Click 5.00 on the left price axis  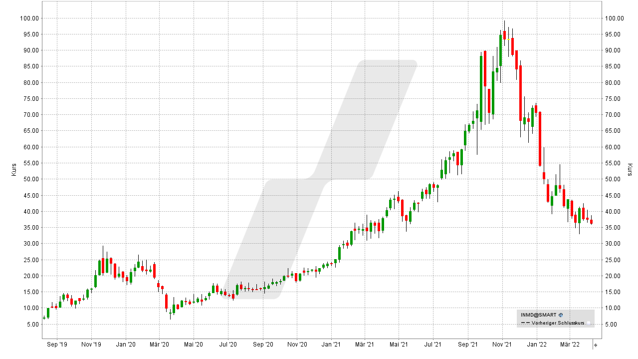pos(32,325)
